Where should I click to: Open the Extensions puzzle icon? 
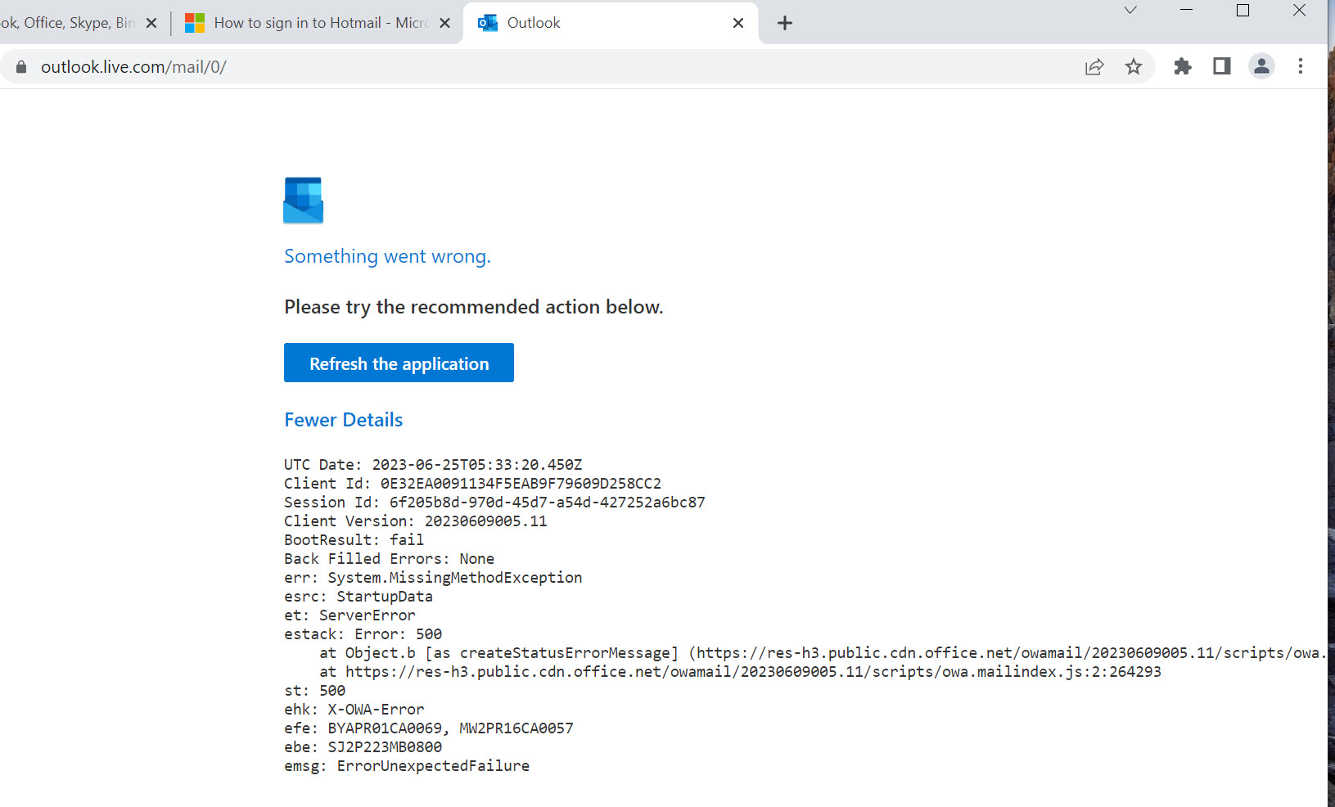[x=1182, y=66]
